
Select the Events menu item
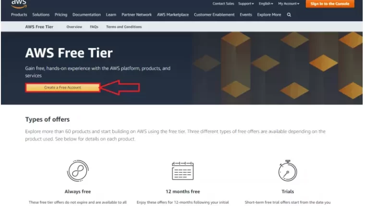coord(246,15)
